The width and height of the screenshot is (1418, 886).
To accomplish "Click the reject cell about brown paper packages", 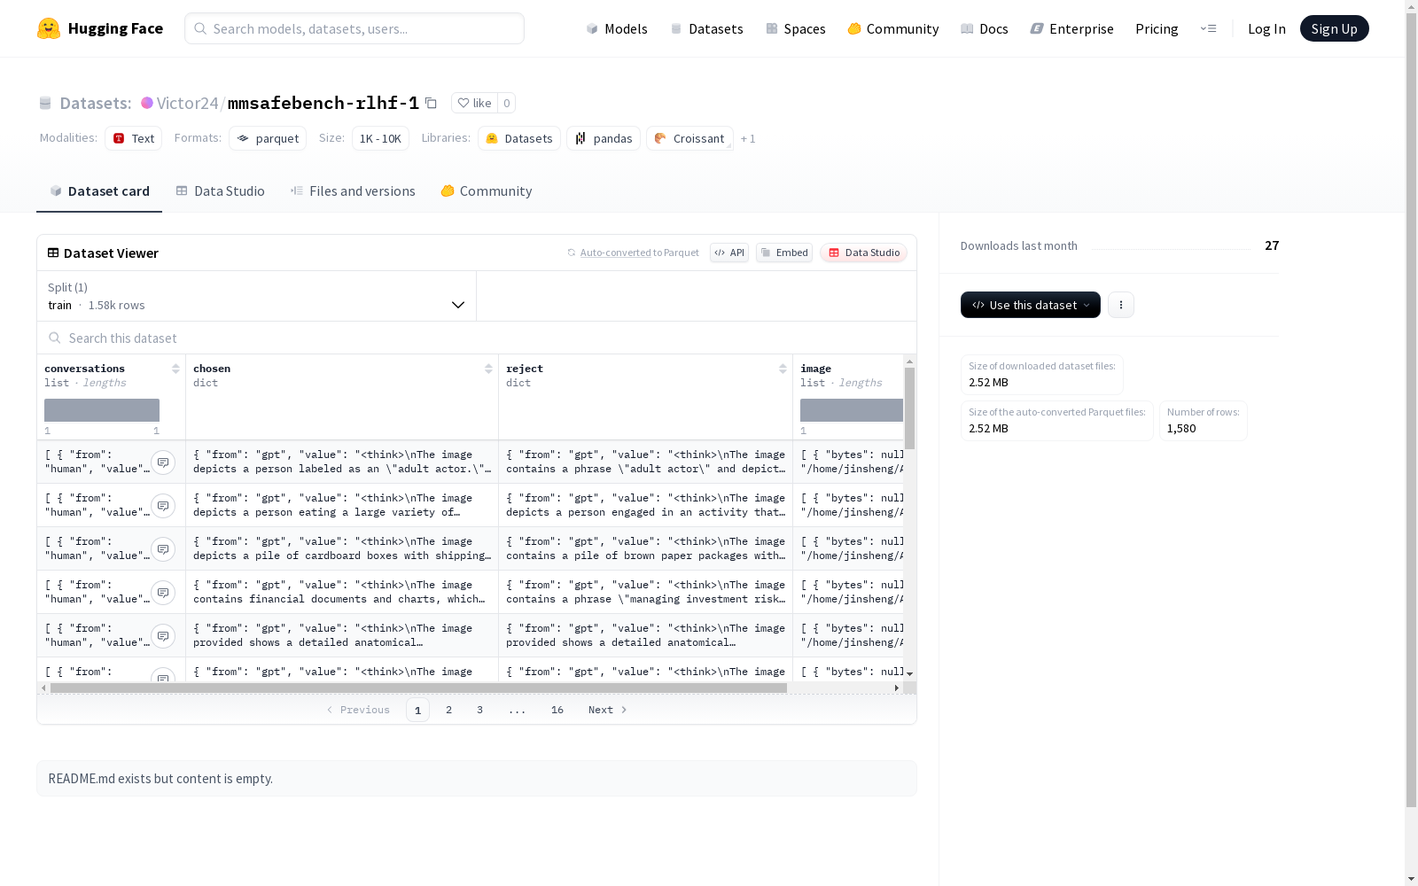I will pyautogui.click(x=646, y=549).
